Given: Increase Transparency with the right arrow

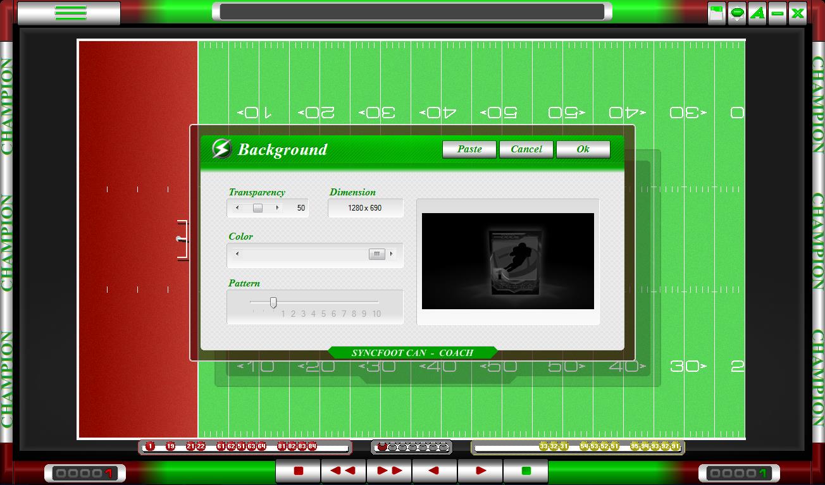Looking at the screenshot, I should pyautogui.click(x=277, y=208).
